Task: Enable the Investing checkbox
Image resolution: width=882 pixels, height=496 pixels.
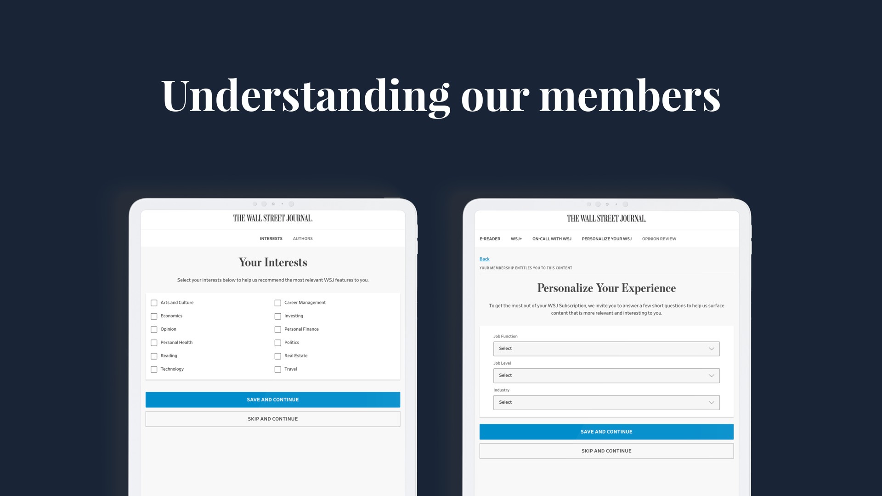Action: [278, 316]
